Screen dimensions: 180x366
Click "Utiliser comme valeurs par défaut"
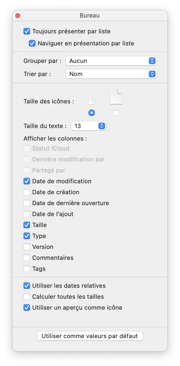[90, 336]
